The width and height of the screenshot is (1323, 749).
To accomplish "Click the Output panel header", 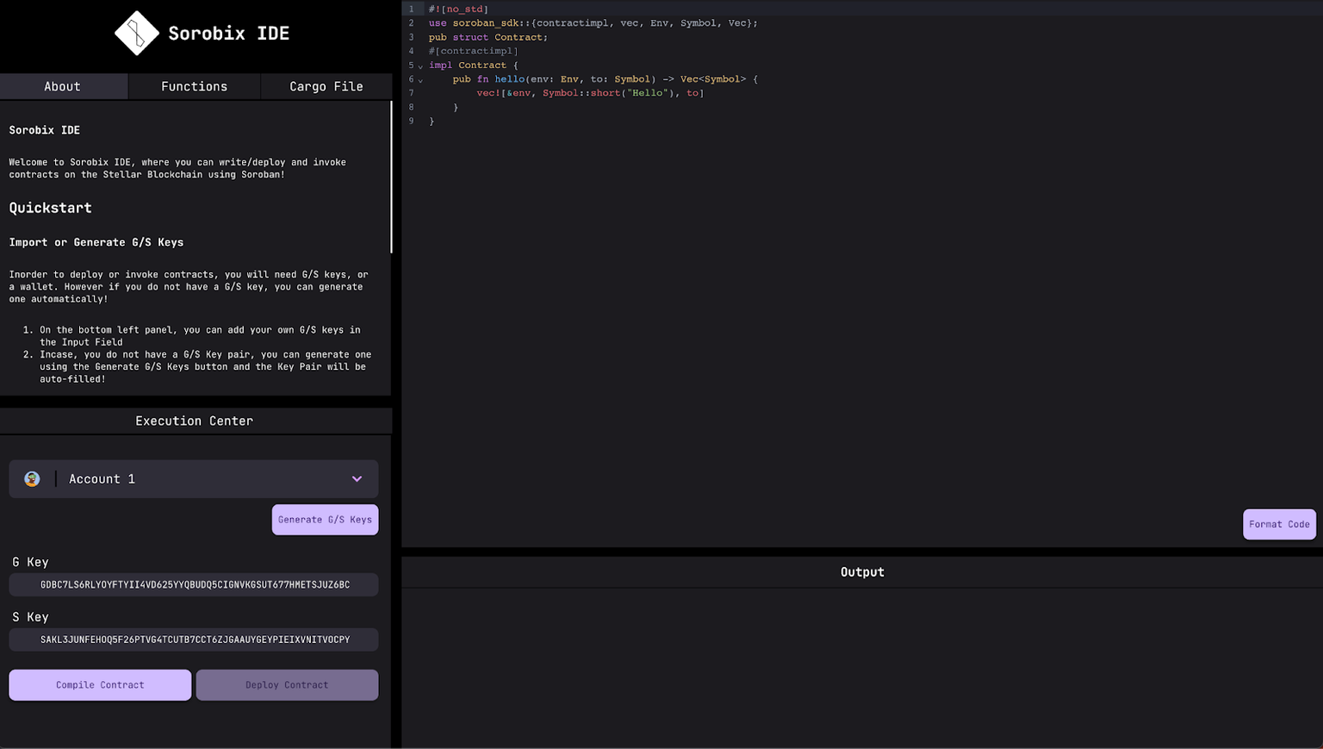I will click(x=862, y=571).
